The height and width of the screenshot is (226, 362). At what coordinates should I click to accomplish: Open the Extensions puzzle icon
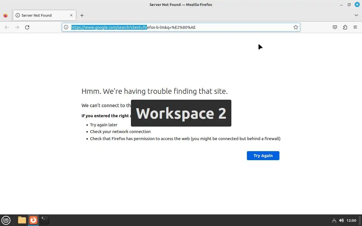click(x=345, y=27)
